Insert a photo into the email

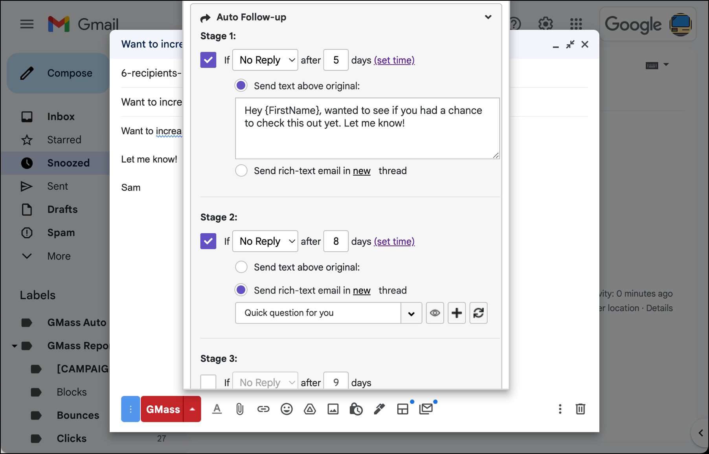pos(333,409)
